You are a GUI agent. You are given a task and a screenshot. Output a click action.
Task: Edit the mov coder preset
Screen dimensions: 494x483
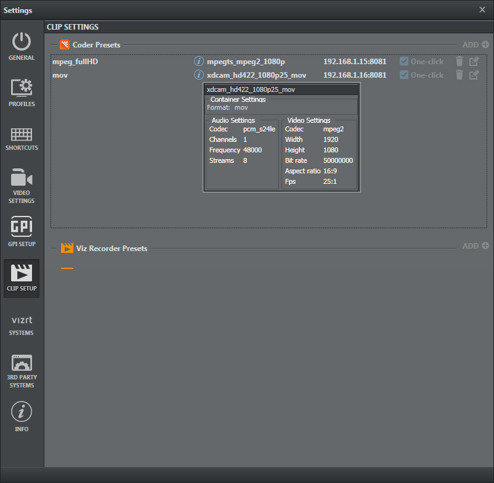474,75
